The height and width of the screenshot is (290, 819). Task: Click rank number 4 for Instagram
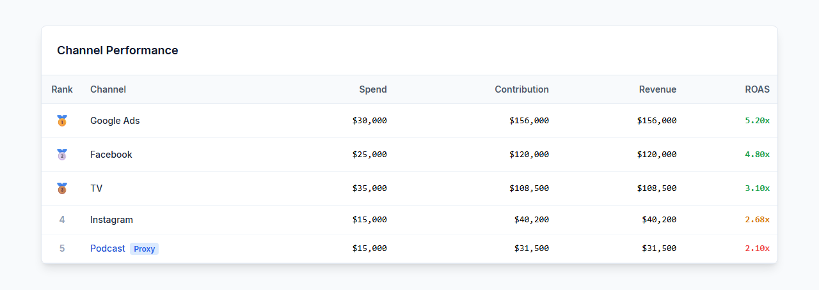click(62, 220)
